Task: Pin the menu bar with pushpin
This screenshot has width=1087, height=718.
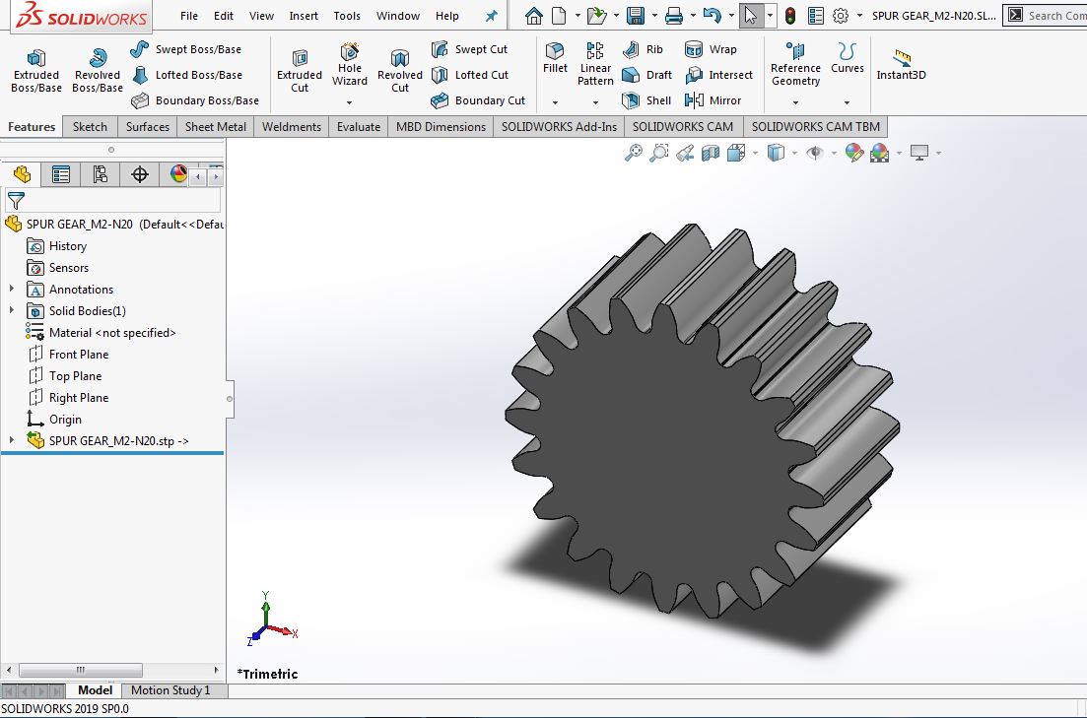Action: [492, 15]
